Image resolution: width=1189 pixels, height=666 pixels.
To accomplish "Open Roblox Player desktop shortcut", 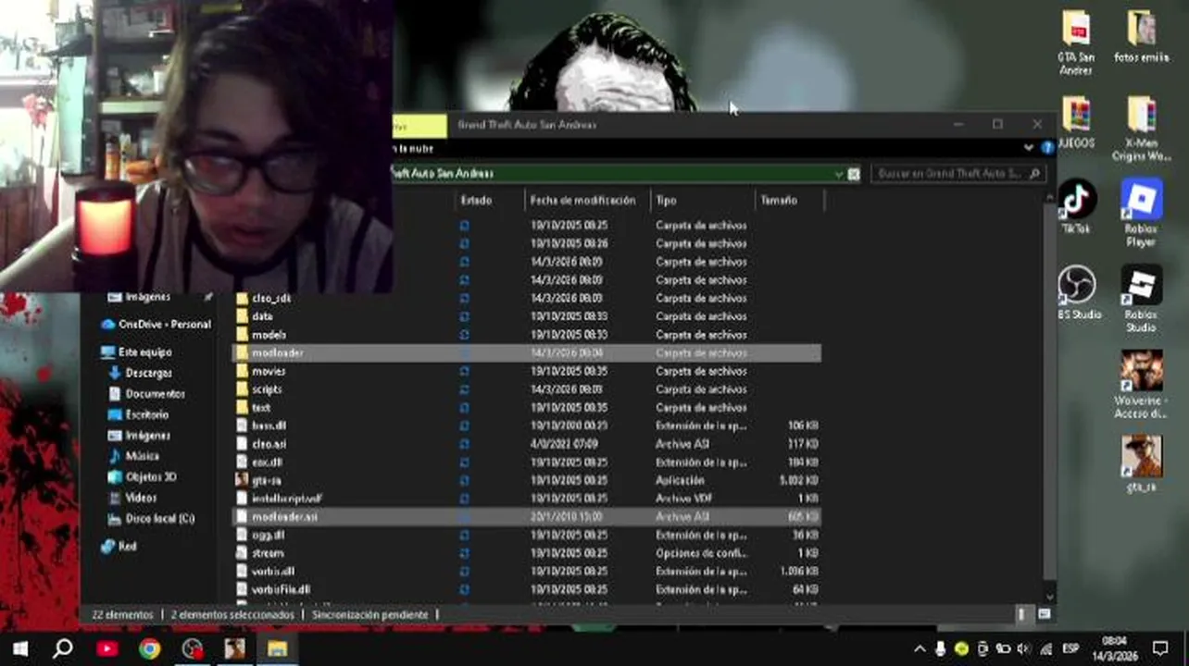I will [1141, 213].
